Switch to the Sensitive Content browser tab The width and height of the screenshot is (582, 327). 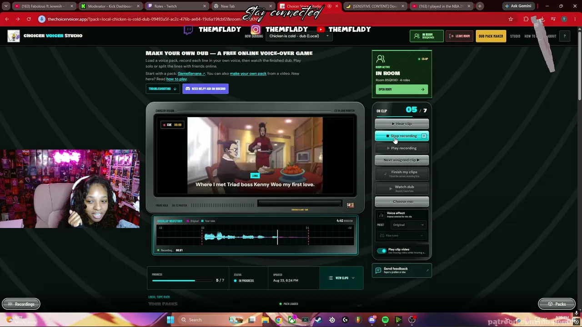[x=376, y=6]
